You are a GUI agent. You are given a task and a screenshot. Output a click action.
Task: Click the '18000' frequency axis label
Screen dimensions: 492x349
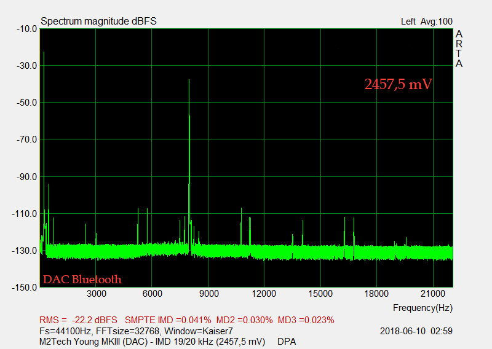click(376, 294)
